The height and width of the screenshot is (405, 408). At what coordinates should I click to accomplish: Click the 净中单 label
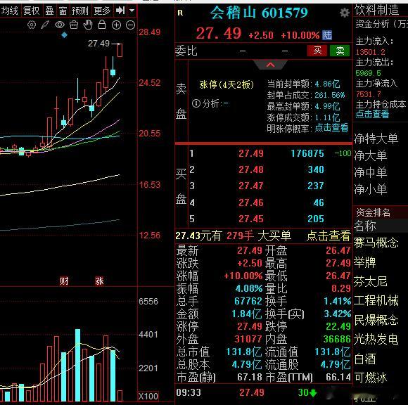click(x=370, y=172)
